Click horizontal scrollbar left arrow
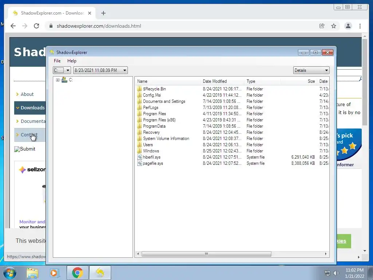This screenshot has height=280, width=373. [x=138, y=254]
